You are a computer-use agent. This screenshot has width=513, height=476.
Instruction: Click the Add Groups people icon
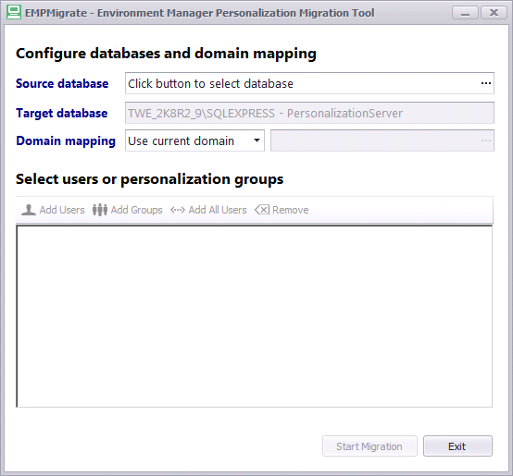pyautogui.click(x=100, y=210)
